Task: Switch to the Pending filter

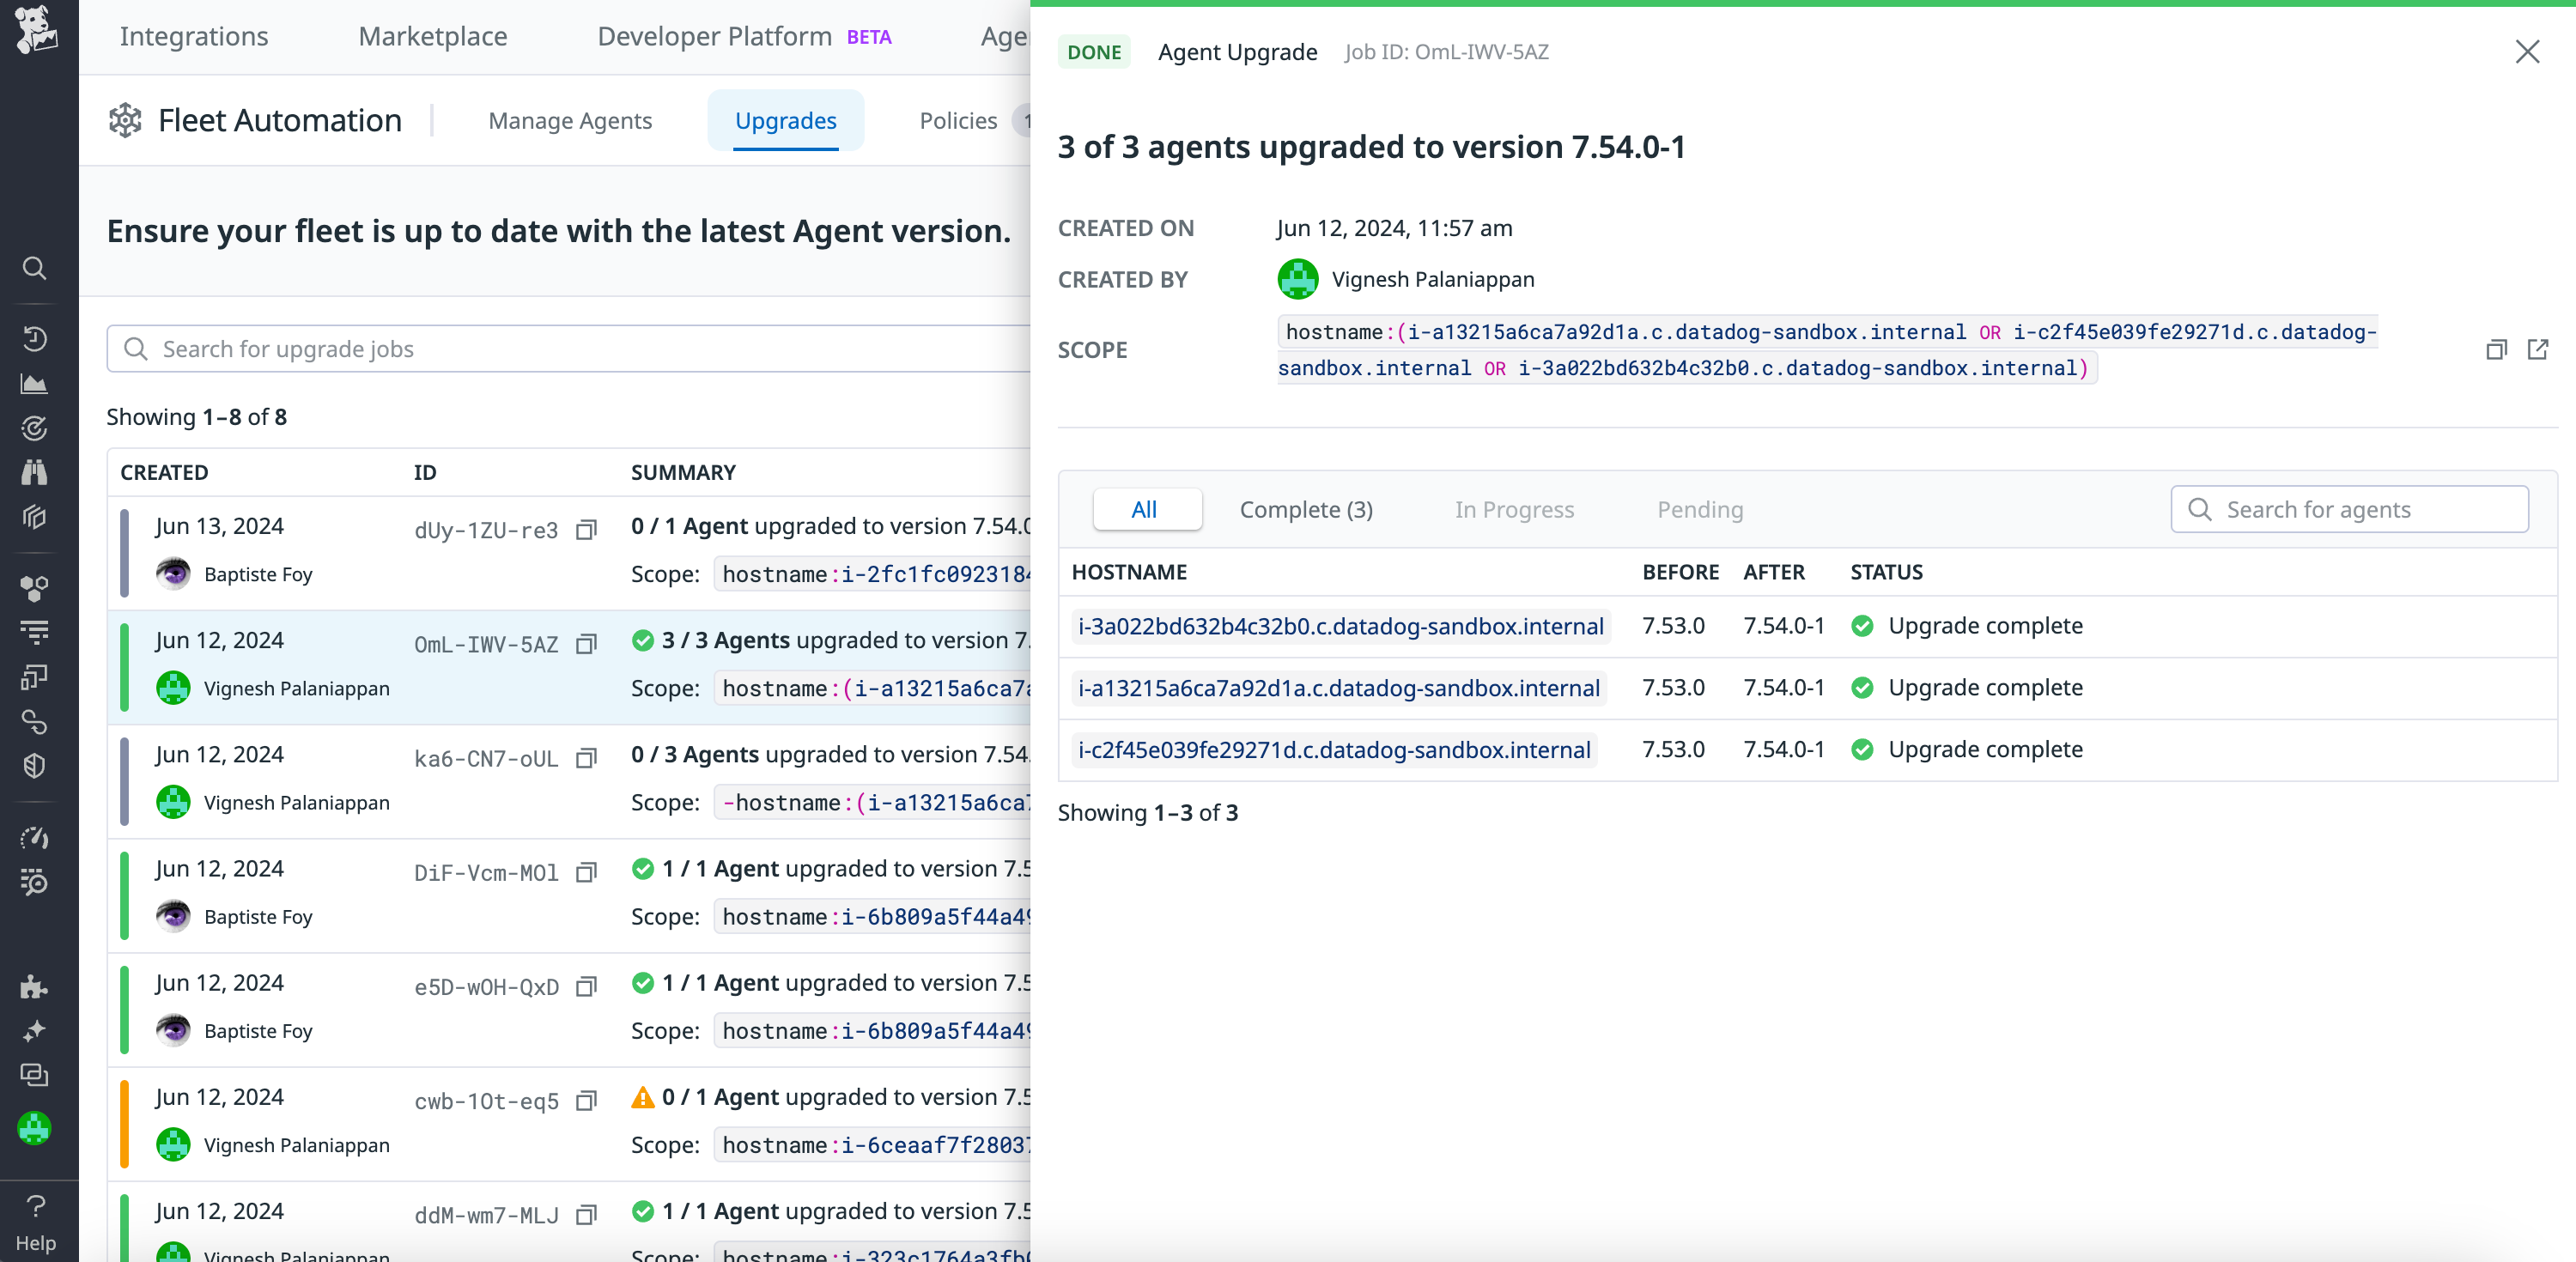Action: [x=1699, y=509]
